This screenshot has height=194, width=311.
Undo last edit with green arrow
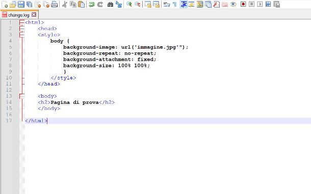[x=91, y=5]
